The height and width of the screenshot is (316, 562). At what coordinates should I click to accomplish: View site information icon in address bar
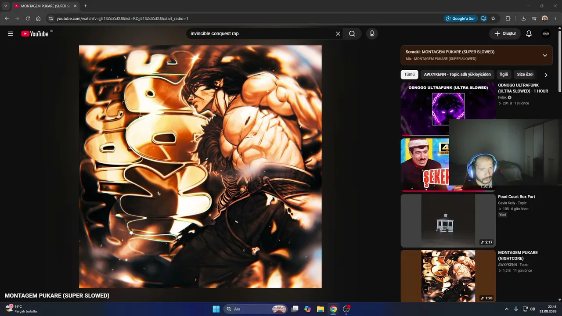(51, 18)
